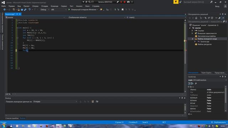Viewport: 228px width, 128px height.
Task: Click the Solution Explorer show all files icon
Action: (212, 18)
